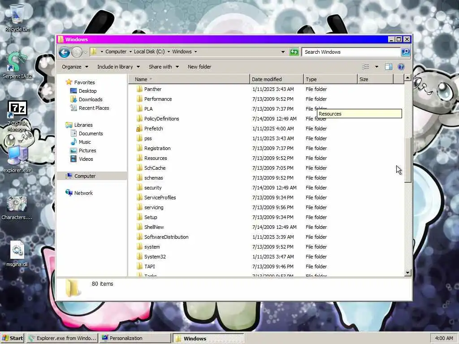Click the Downloads folder icon in Favorites
This screenshot has width=459, height=344.
tap(74, 99)
